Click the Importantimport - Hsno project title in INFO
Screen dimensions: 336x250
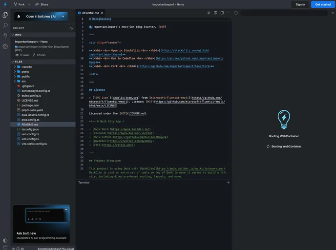click(x=31, y=42)
